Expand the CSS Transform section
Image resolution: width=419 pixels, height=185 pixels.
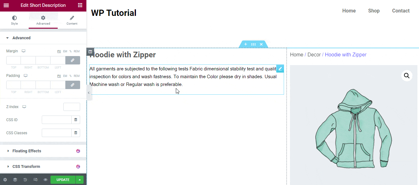coord(26,167)
